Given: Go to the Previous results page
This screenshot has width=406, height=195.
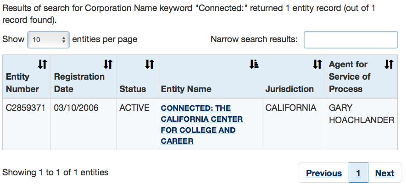Looking at the screenshot, I should pos(324,173).
